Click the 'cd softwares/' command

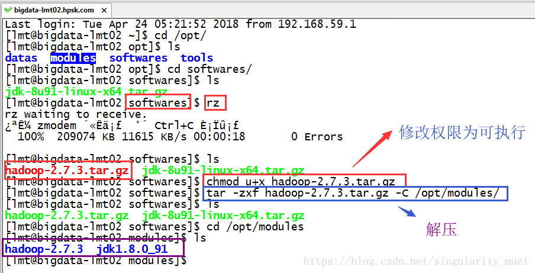coord(209,69)
